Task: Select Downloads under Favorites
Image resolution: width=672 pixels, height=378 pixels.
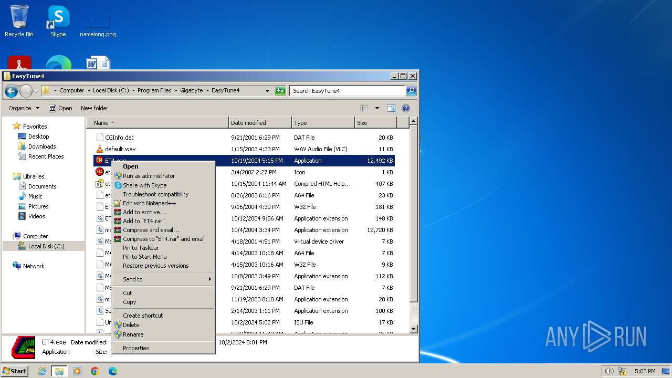Action: (x=42, y=146)
